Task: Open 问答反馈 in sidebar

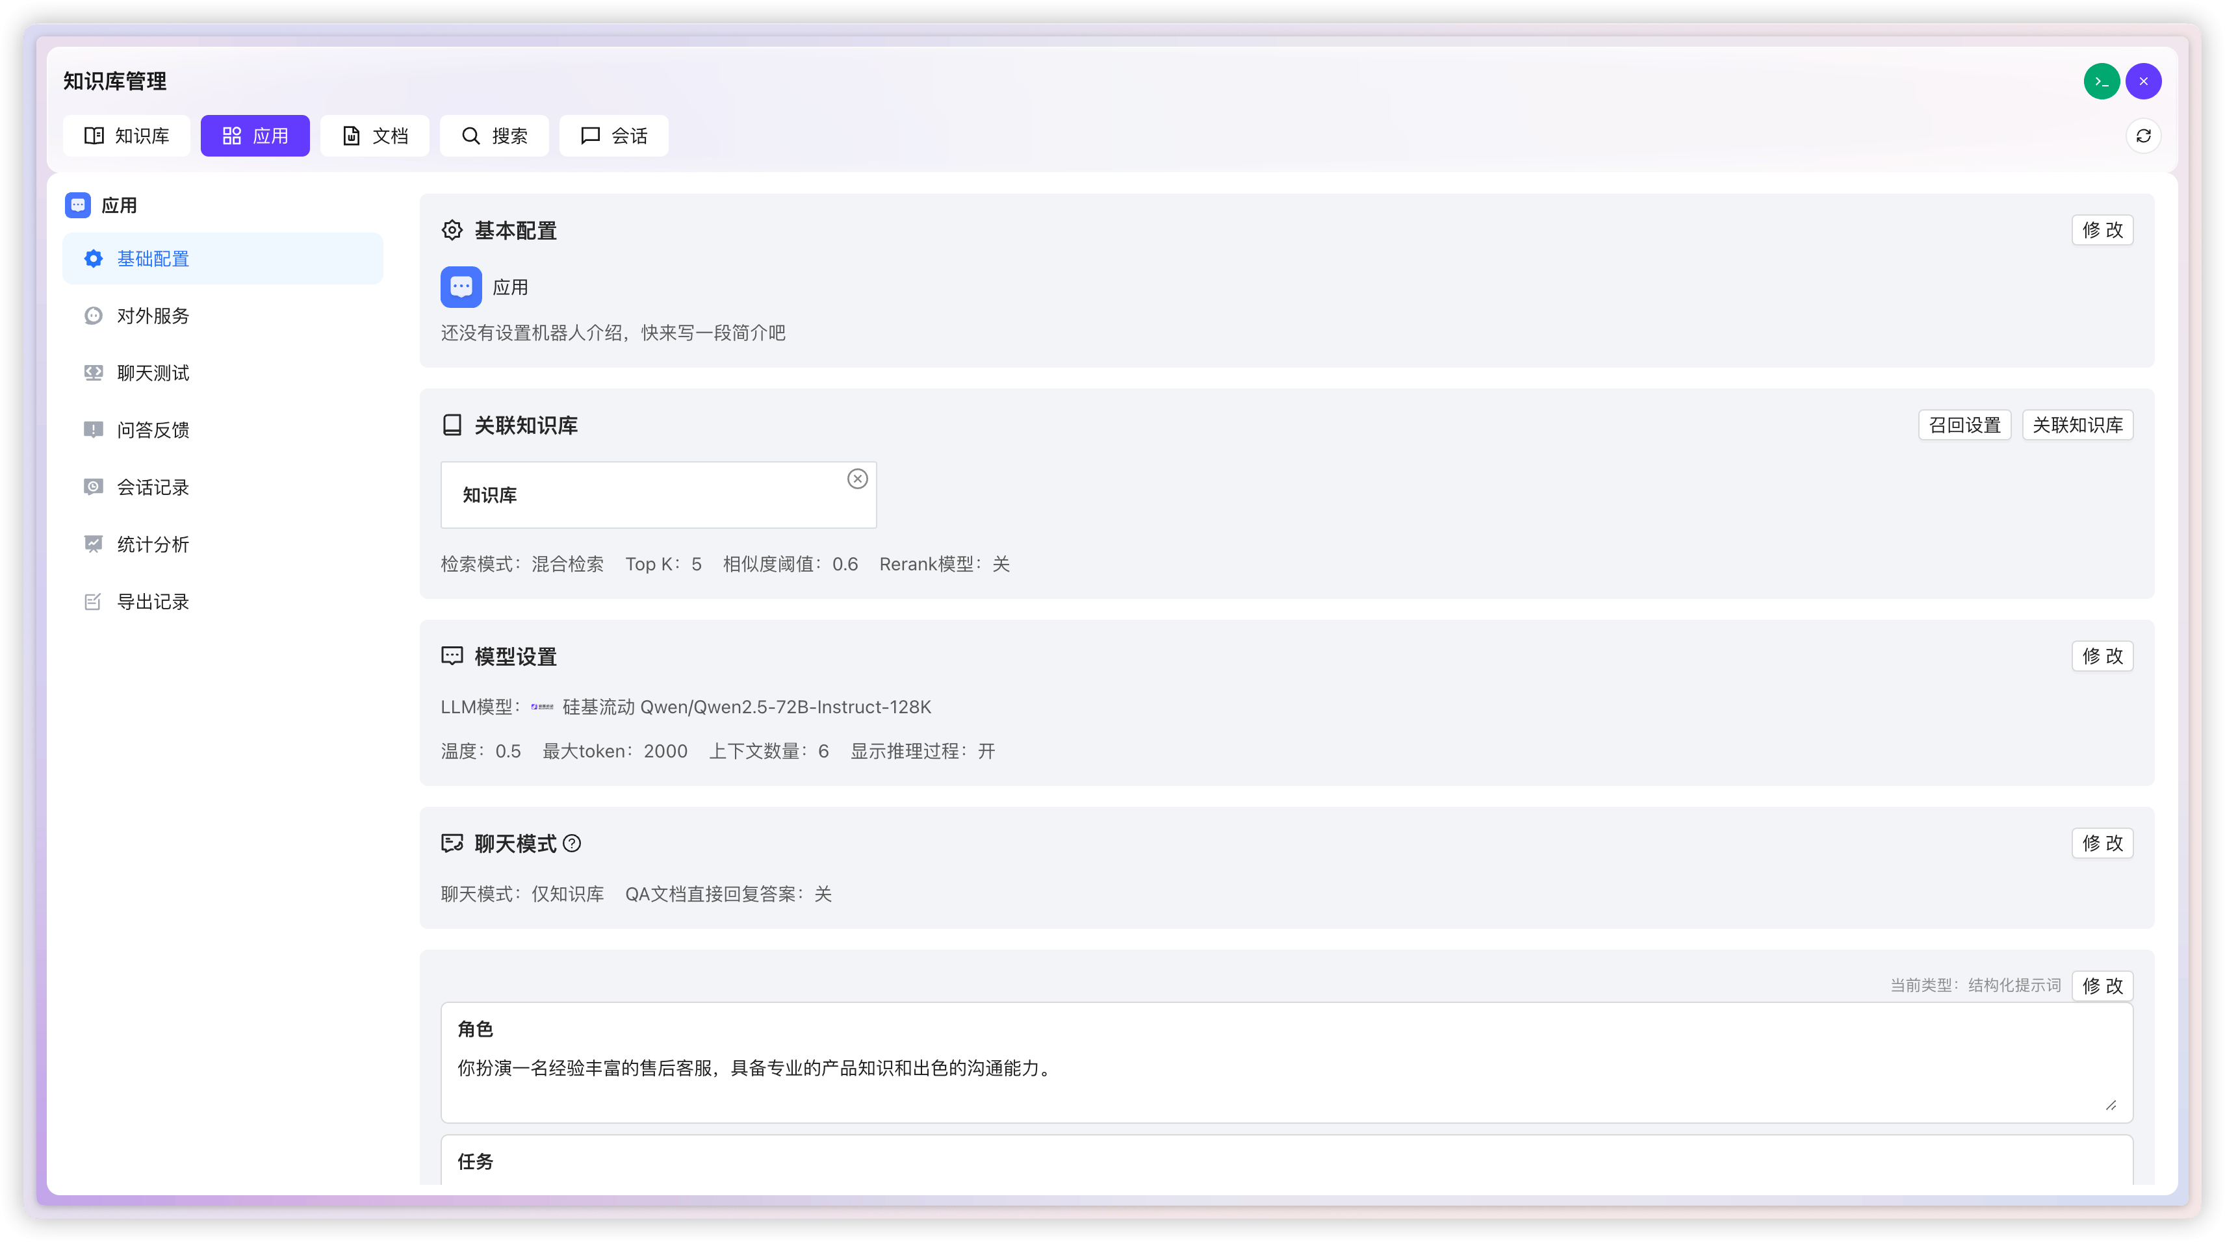Action: coord(223,430)
